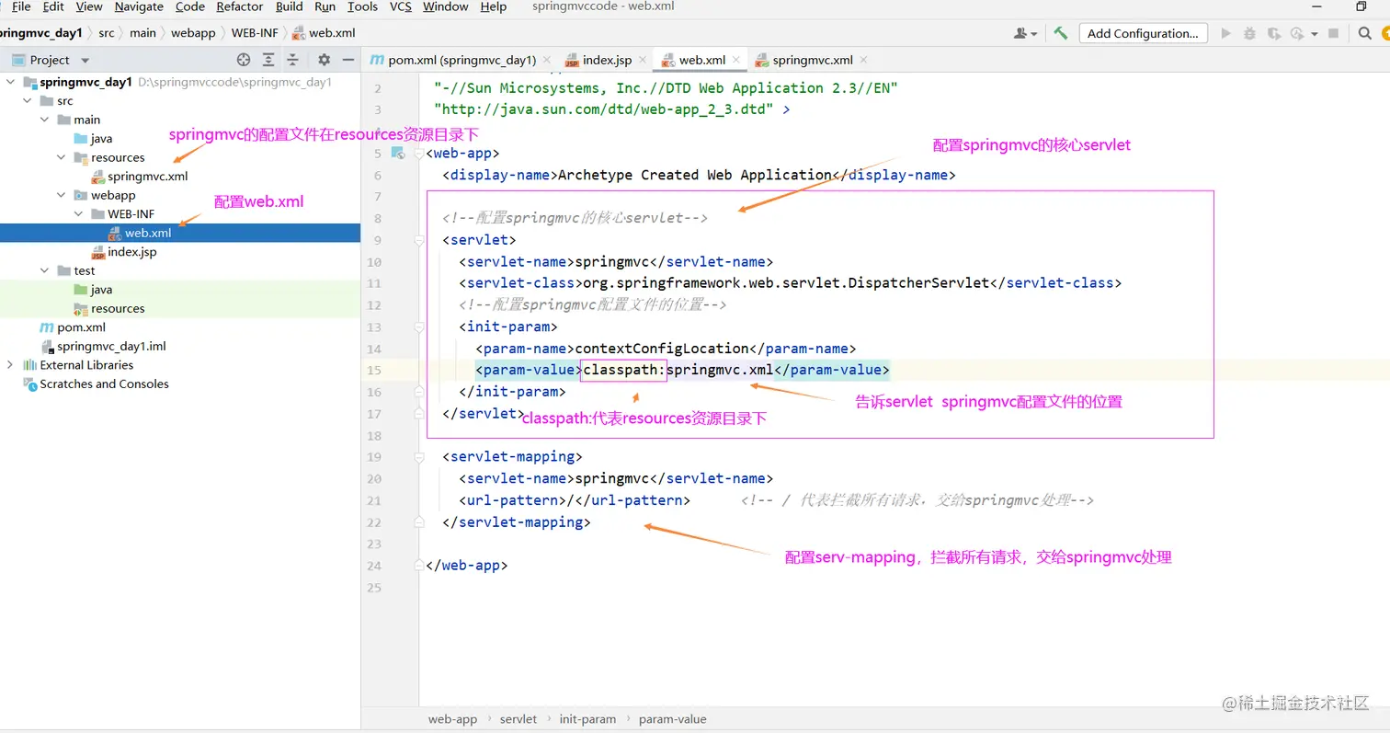Click param-value in bottom breadcrumb
The height and width of the screenshot is (733, 1390).
[x=673, y=719]
